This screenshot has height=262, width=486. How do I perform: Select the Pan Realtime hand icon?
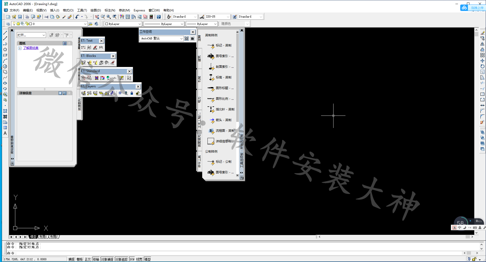97,17
